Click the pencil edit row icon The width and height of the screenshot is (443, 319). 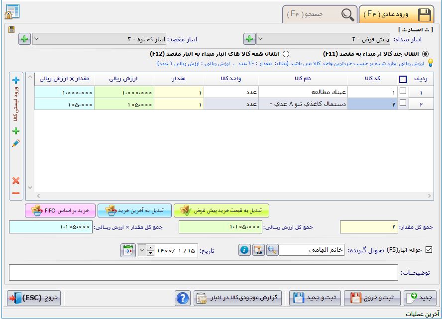point(16,143)
